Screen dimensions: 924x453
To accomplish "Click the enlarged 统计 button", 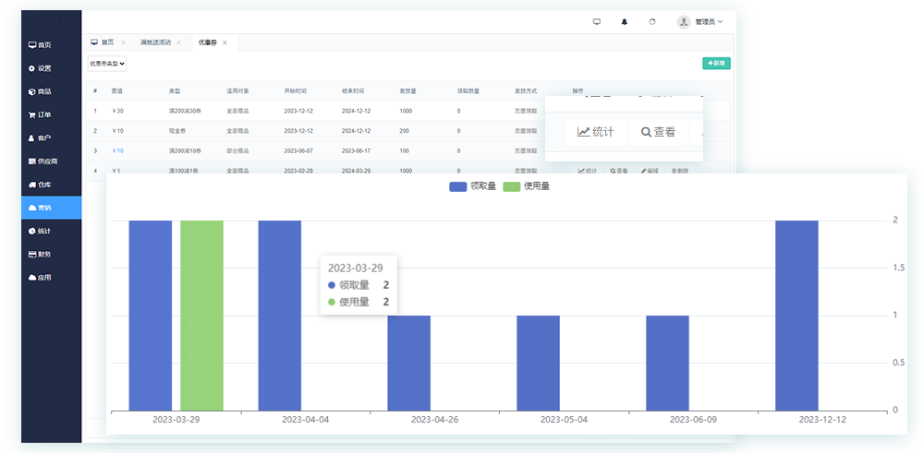I will point(596,132).
